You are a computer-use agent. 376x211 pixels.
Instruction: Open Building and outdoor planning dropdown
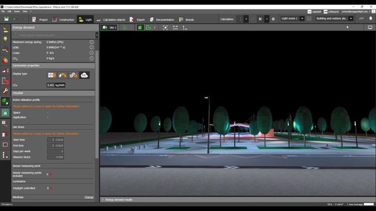pos(351,18)
